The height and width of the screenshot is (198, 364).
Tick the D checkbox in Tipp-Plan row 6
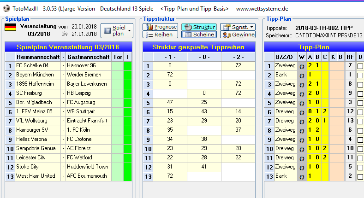[360, 112]
